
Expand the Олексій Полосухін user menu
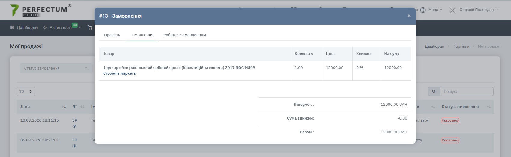pyautogui.click(x=478, y=10)
